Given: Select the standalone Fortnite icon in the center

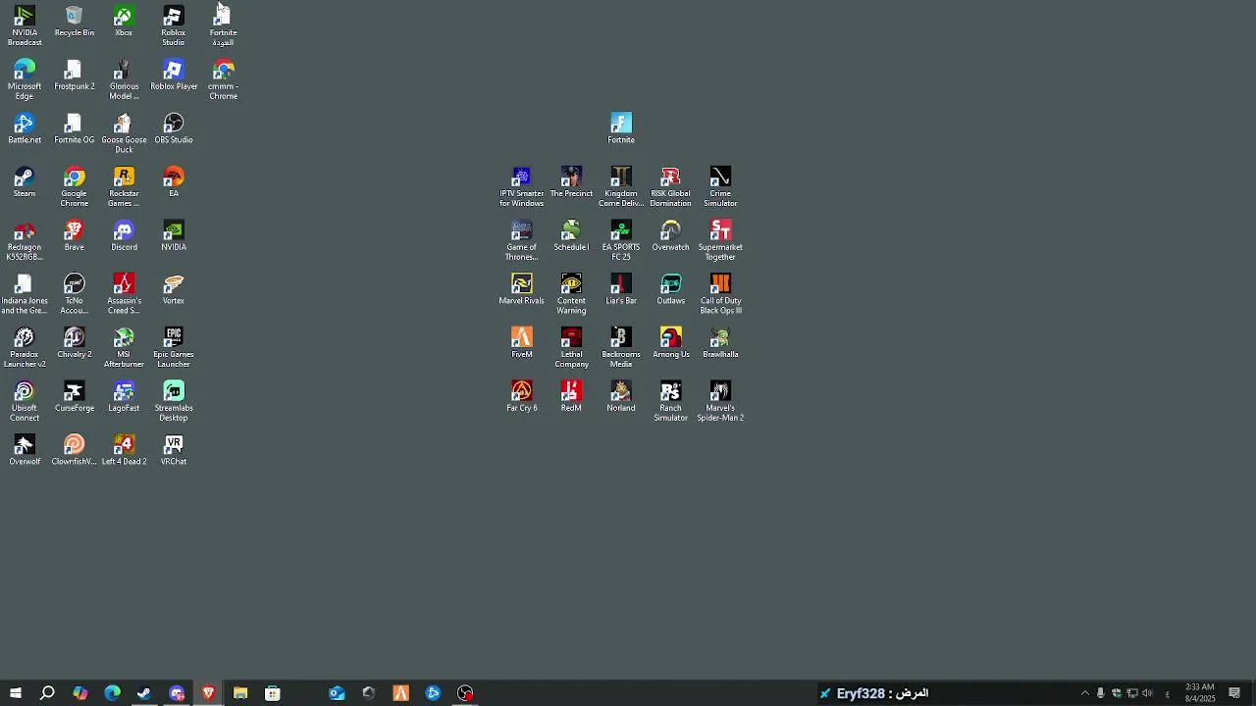Looking at the screenshot, I should click(x=621, y=128).
